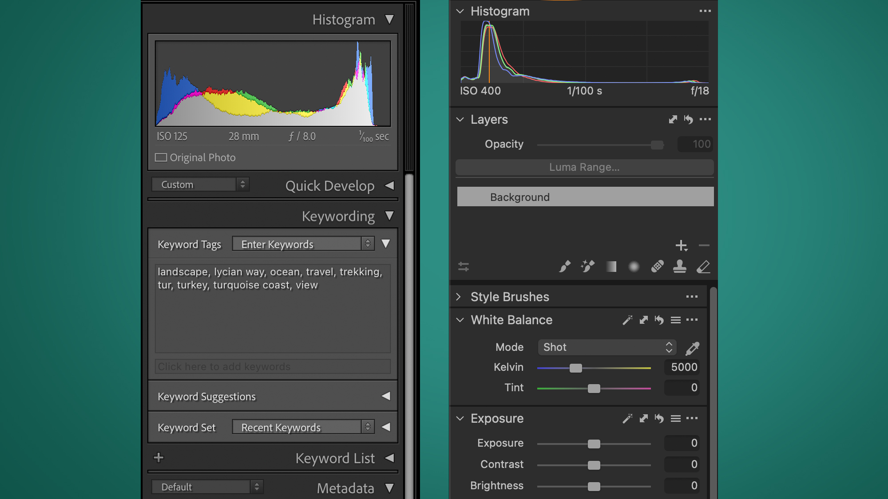888x499 pixels.
Task: Adjust the Brightness slider handle
Action: coord(594,487)
